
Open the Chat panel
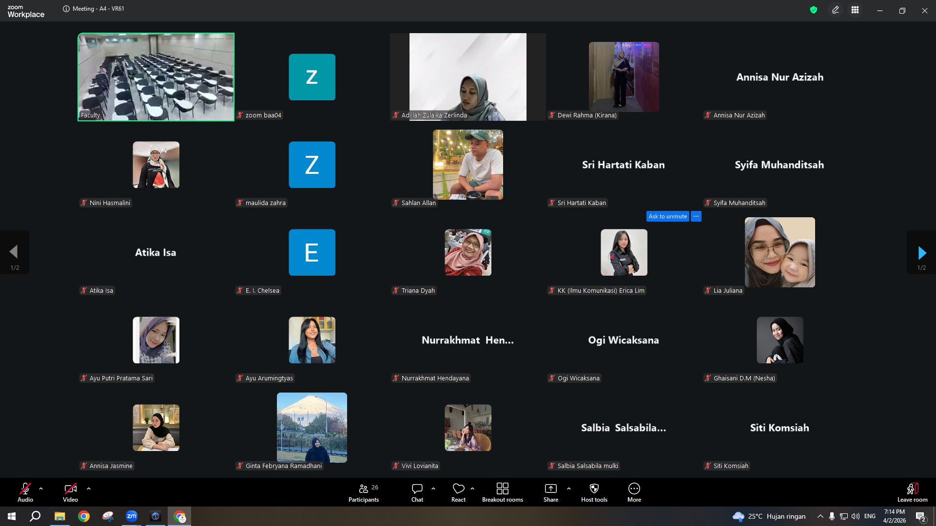coord(417,492)
